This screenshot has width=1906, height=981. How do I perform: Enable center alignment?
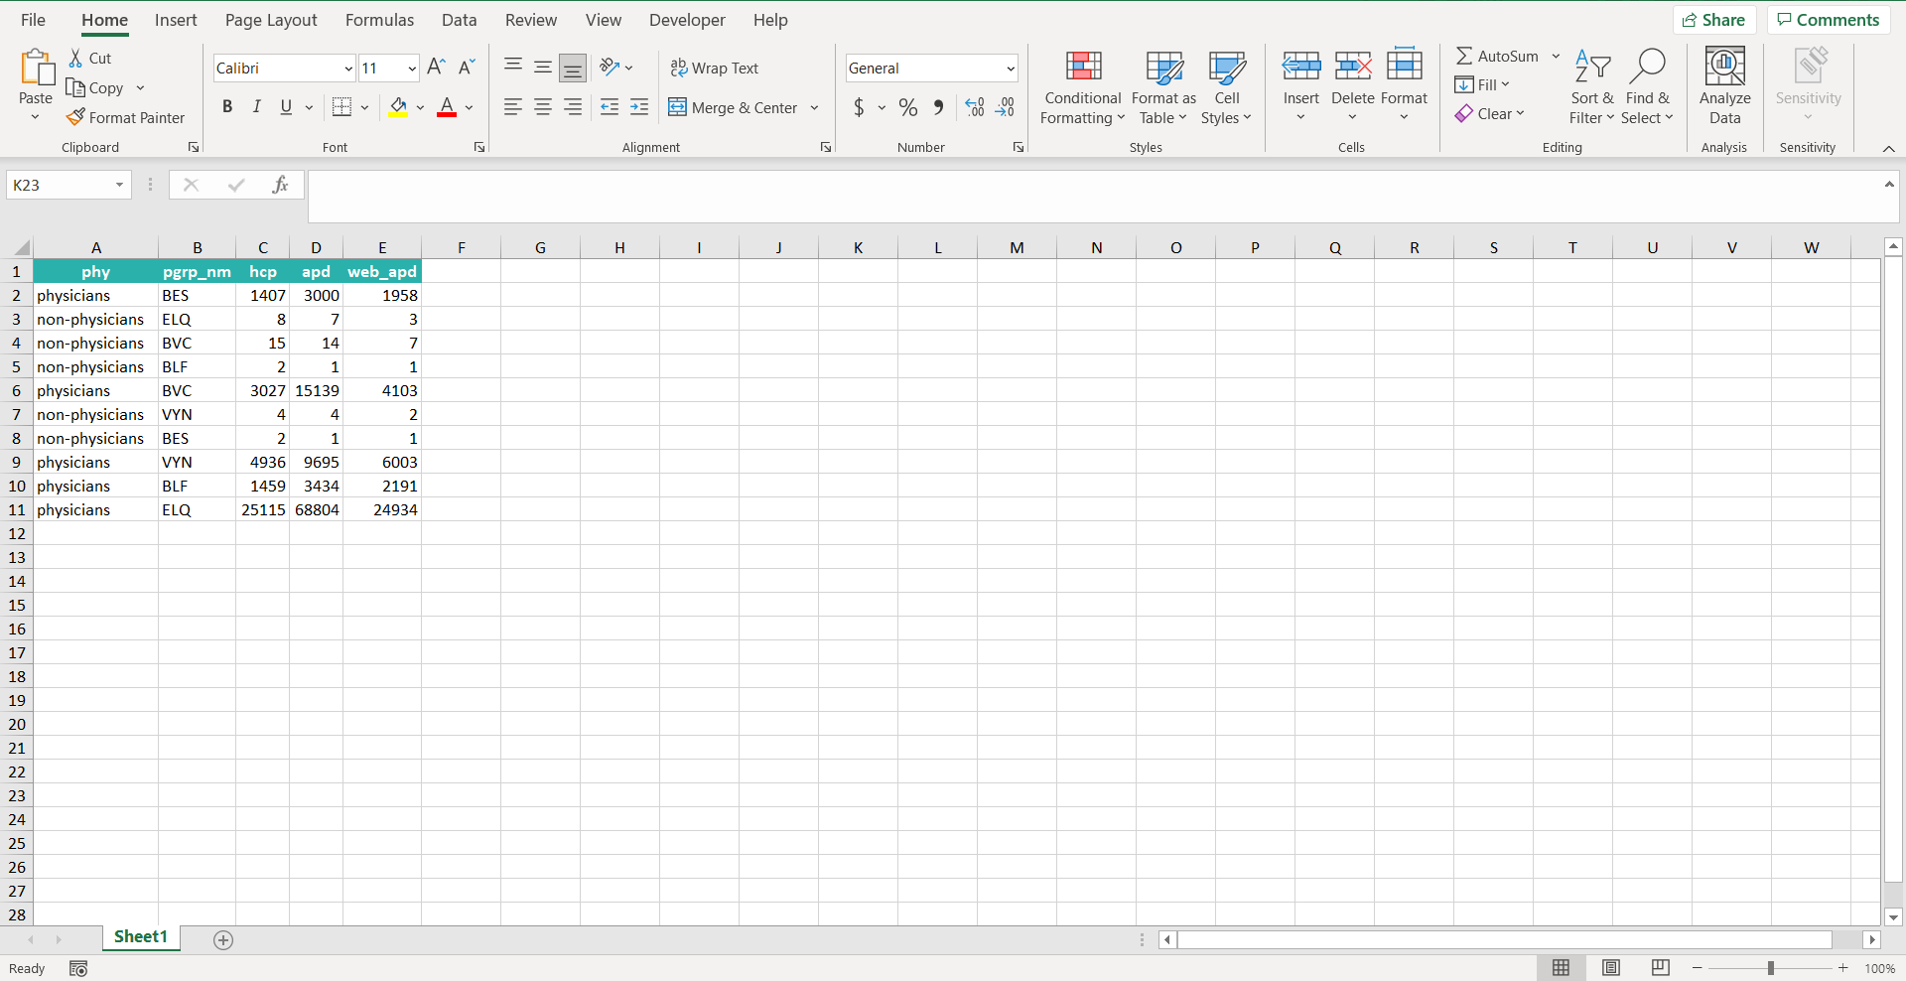[542, 107]
